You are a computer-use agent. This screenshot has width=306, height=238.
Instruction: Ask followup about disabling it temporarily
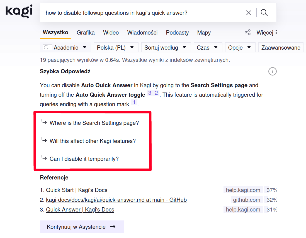[84, 159]
